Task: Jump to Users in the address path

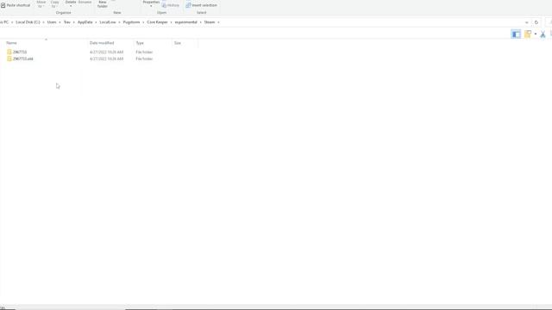Action: [52, 22]
